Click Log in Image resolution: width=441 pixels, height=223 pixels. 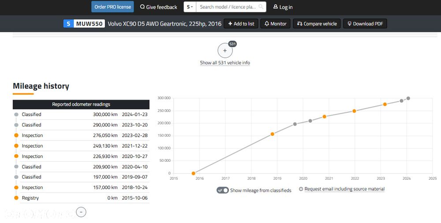tap(283, 7)
